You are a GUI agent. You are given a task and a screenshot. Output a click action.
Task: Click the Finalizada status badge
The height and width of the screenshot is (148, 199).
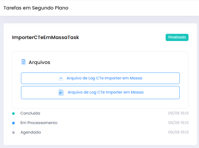[177, 37]
